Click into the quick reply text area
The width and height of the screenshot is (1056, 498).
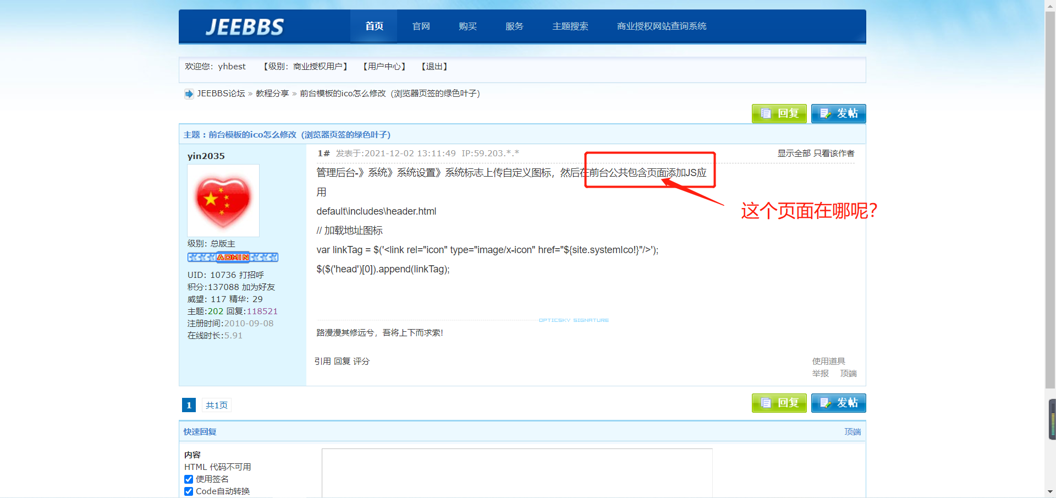(x=517, y=473)
